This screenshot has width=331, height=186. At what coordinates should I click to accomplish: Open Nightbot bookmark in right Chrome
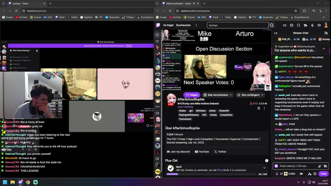(x=240, y=17)
